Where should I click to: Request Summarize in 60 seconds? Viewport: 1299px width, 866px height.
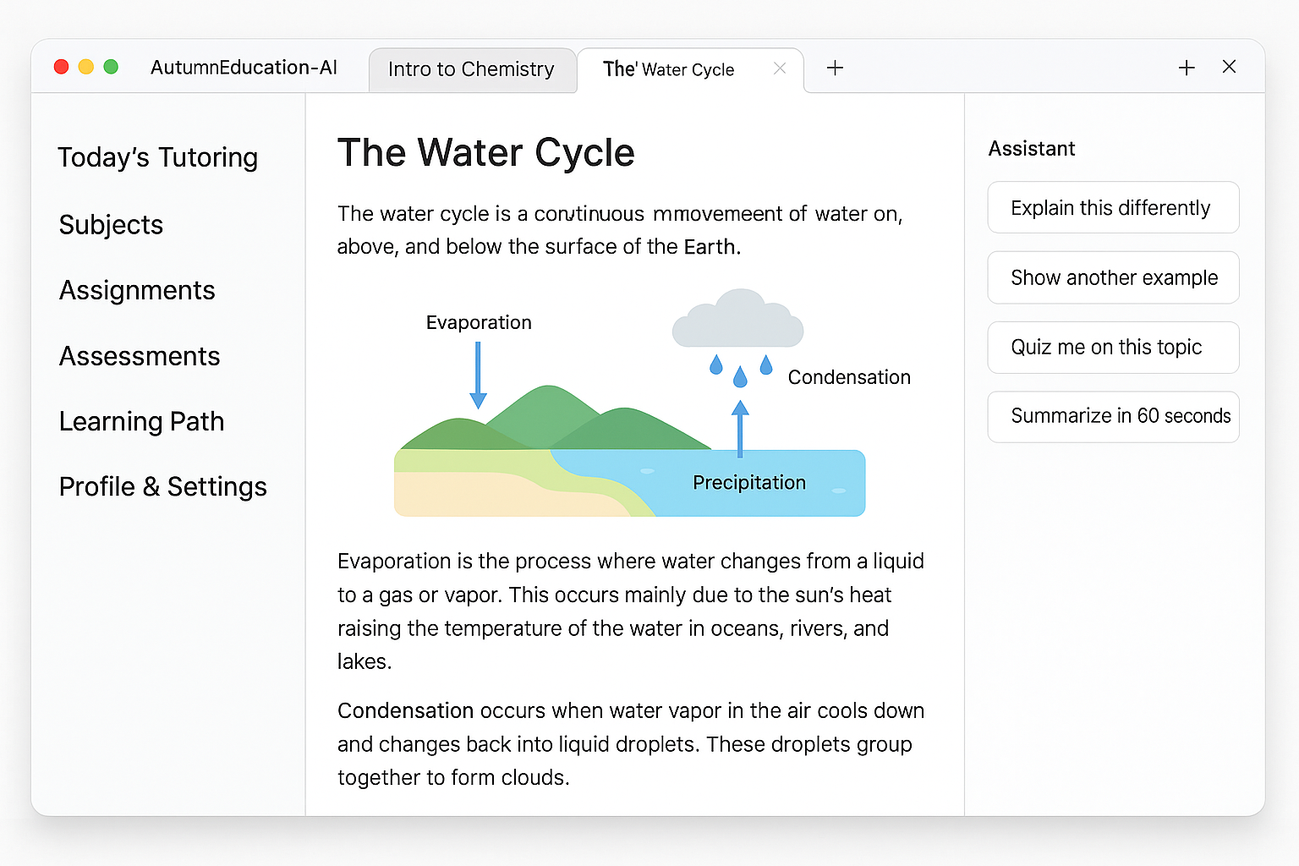[x=1112, y=416]
